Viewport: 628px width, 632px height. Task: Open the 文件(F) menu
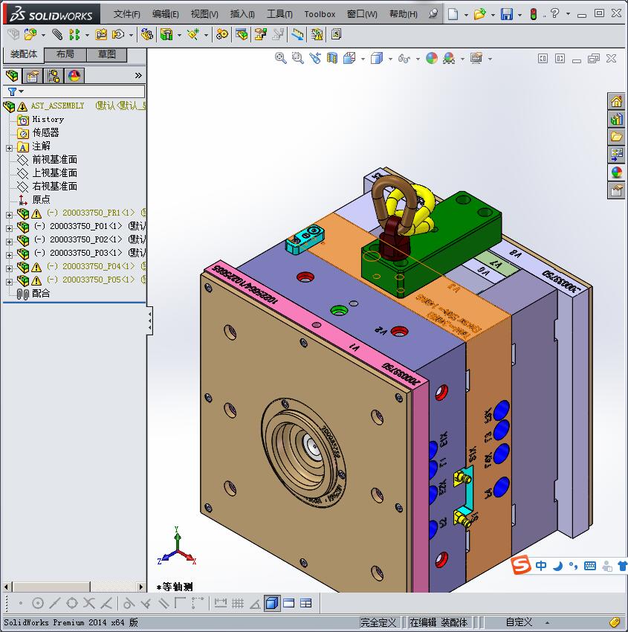click(x=126, y=14)
